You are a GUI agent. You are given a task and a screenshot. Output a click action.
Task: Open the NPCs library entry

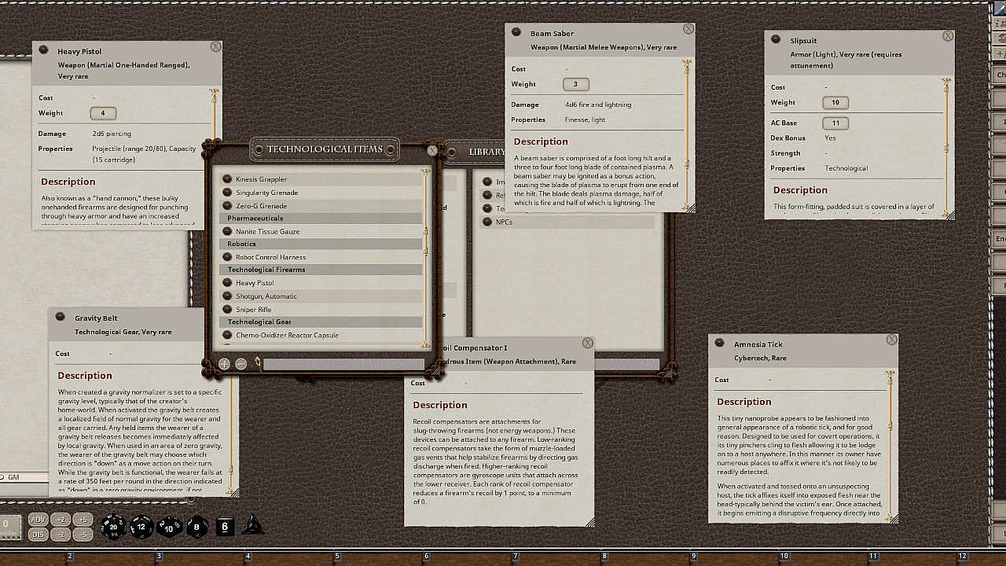click(x=504, y=222)
